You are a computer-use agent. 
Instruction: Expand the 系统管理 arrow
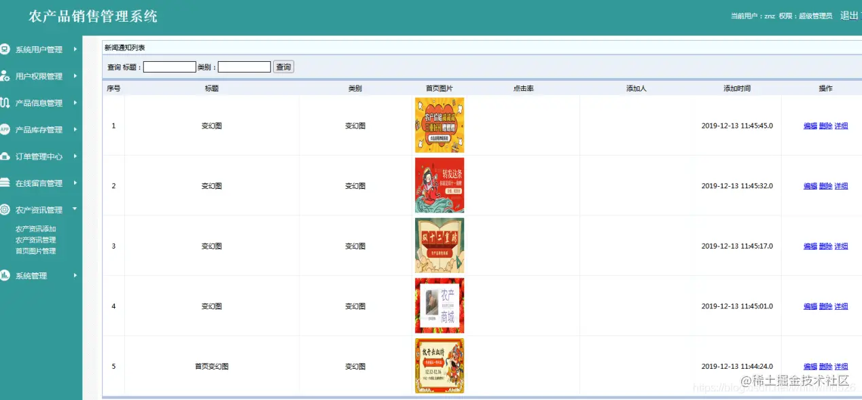click(75, 275)
